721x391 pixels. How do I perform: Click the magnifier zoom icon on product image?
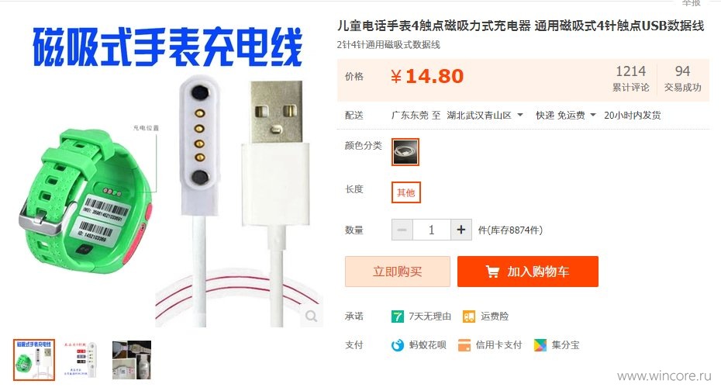312,316
